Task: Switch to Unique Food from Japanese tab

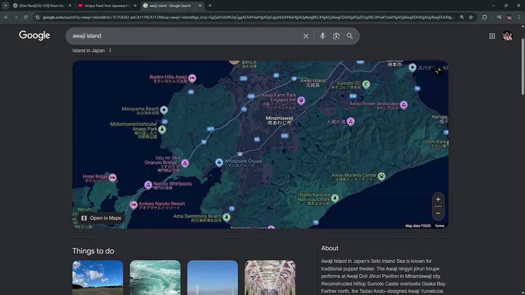Action: (107, 6)
